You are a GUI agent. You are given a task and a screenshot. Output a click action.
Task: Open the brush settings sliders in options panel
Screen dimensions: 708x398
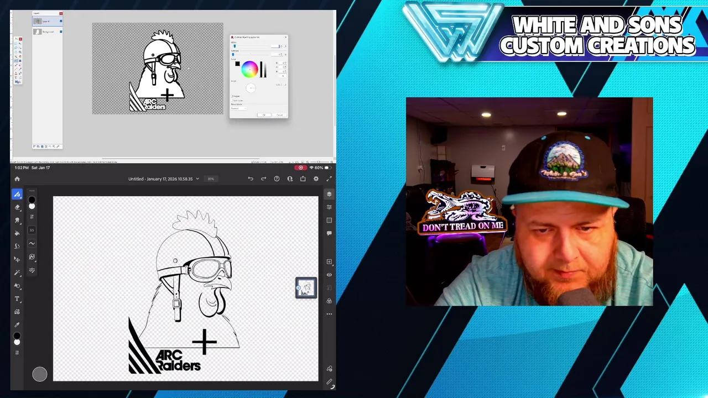pos(32,270)
